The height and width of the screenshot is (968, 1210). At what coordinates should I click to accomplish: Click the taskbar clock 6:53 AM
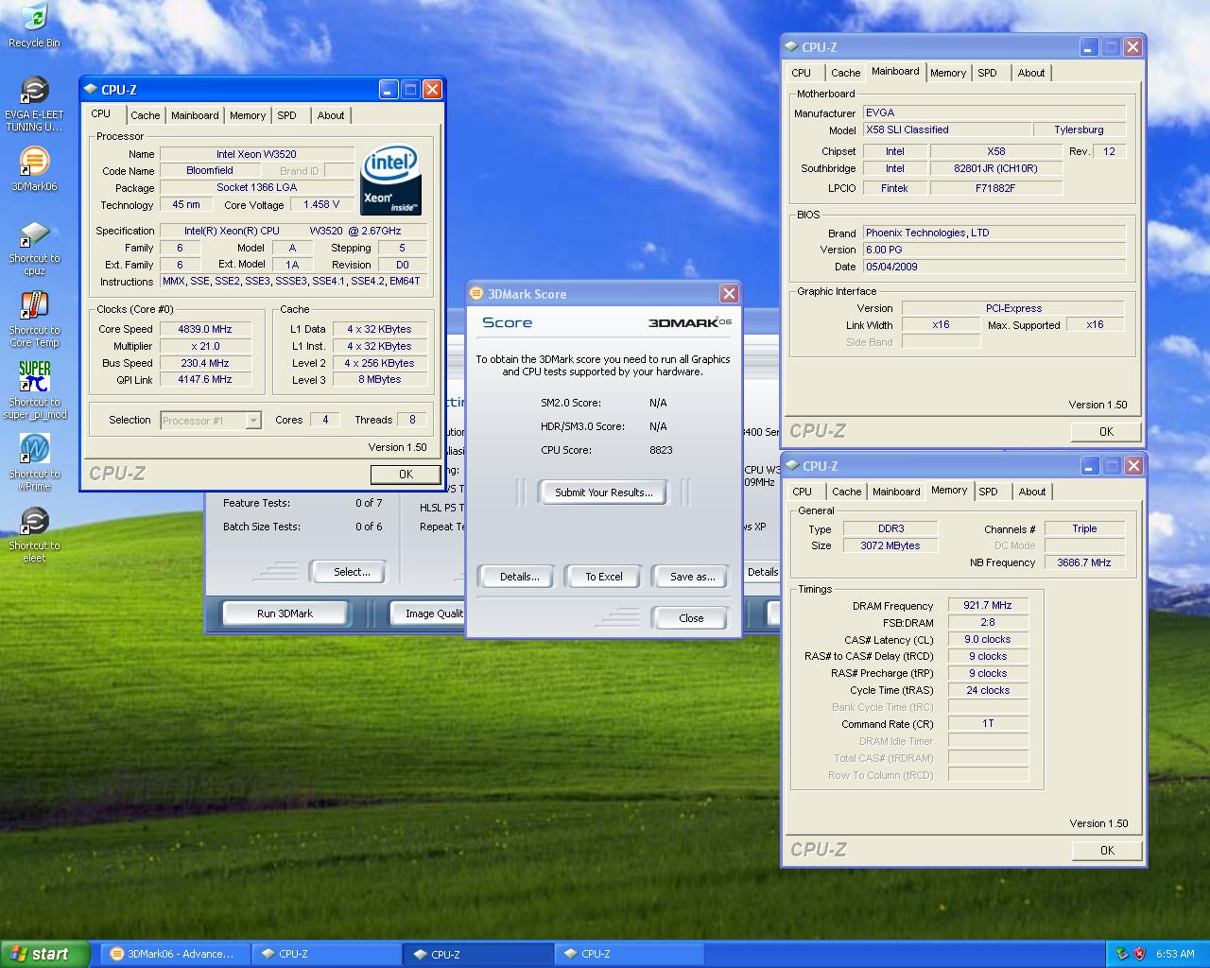point(1175,954)
